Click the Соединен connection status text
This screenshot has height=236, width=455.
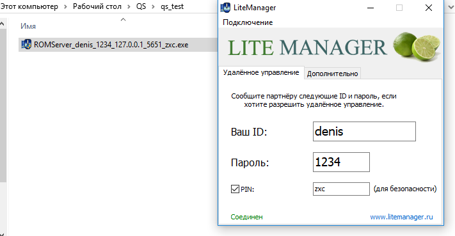click(246, 217)
